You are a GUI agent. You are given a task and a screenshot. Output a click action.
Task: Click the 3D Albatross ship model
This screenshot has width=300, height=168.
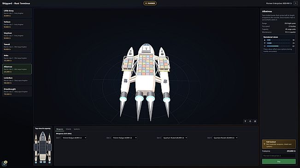(146, 82)
